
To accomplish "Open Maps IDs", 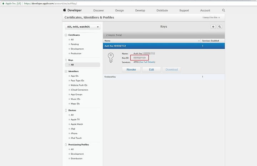I will 75,104.
